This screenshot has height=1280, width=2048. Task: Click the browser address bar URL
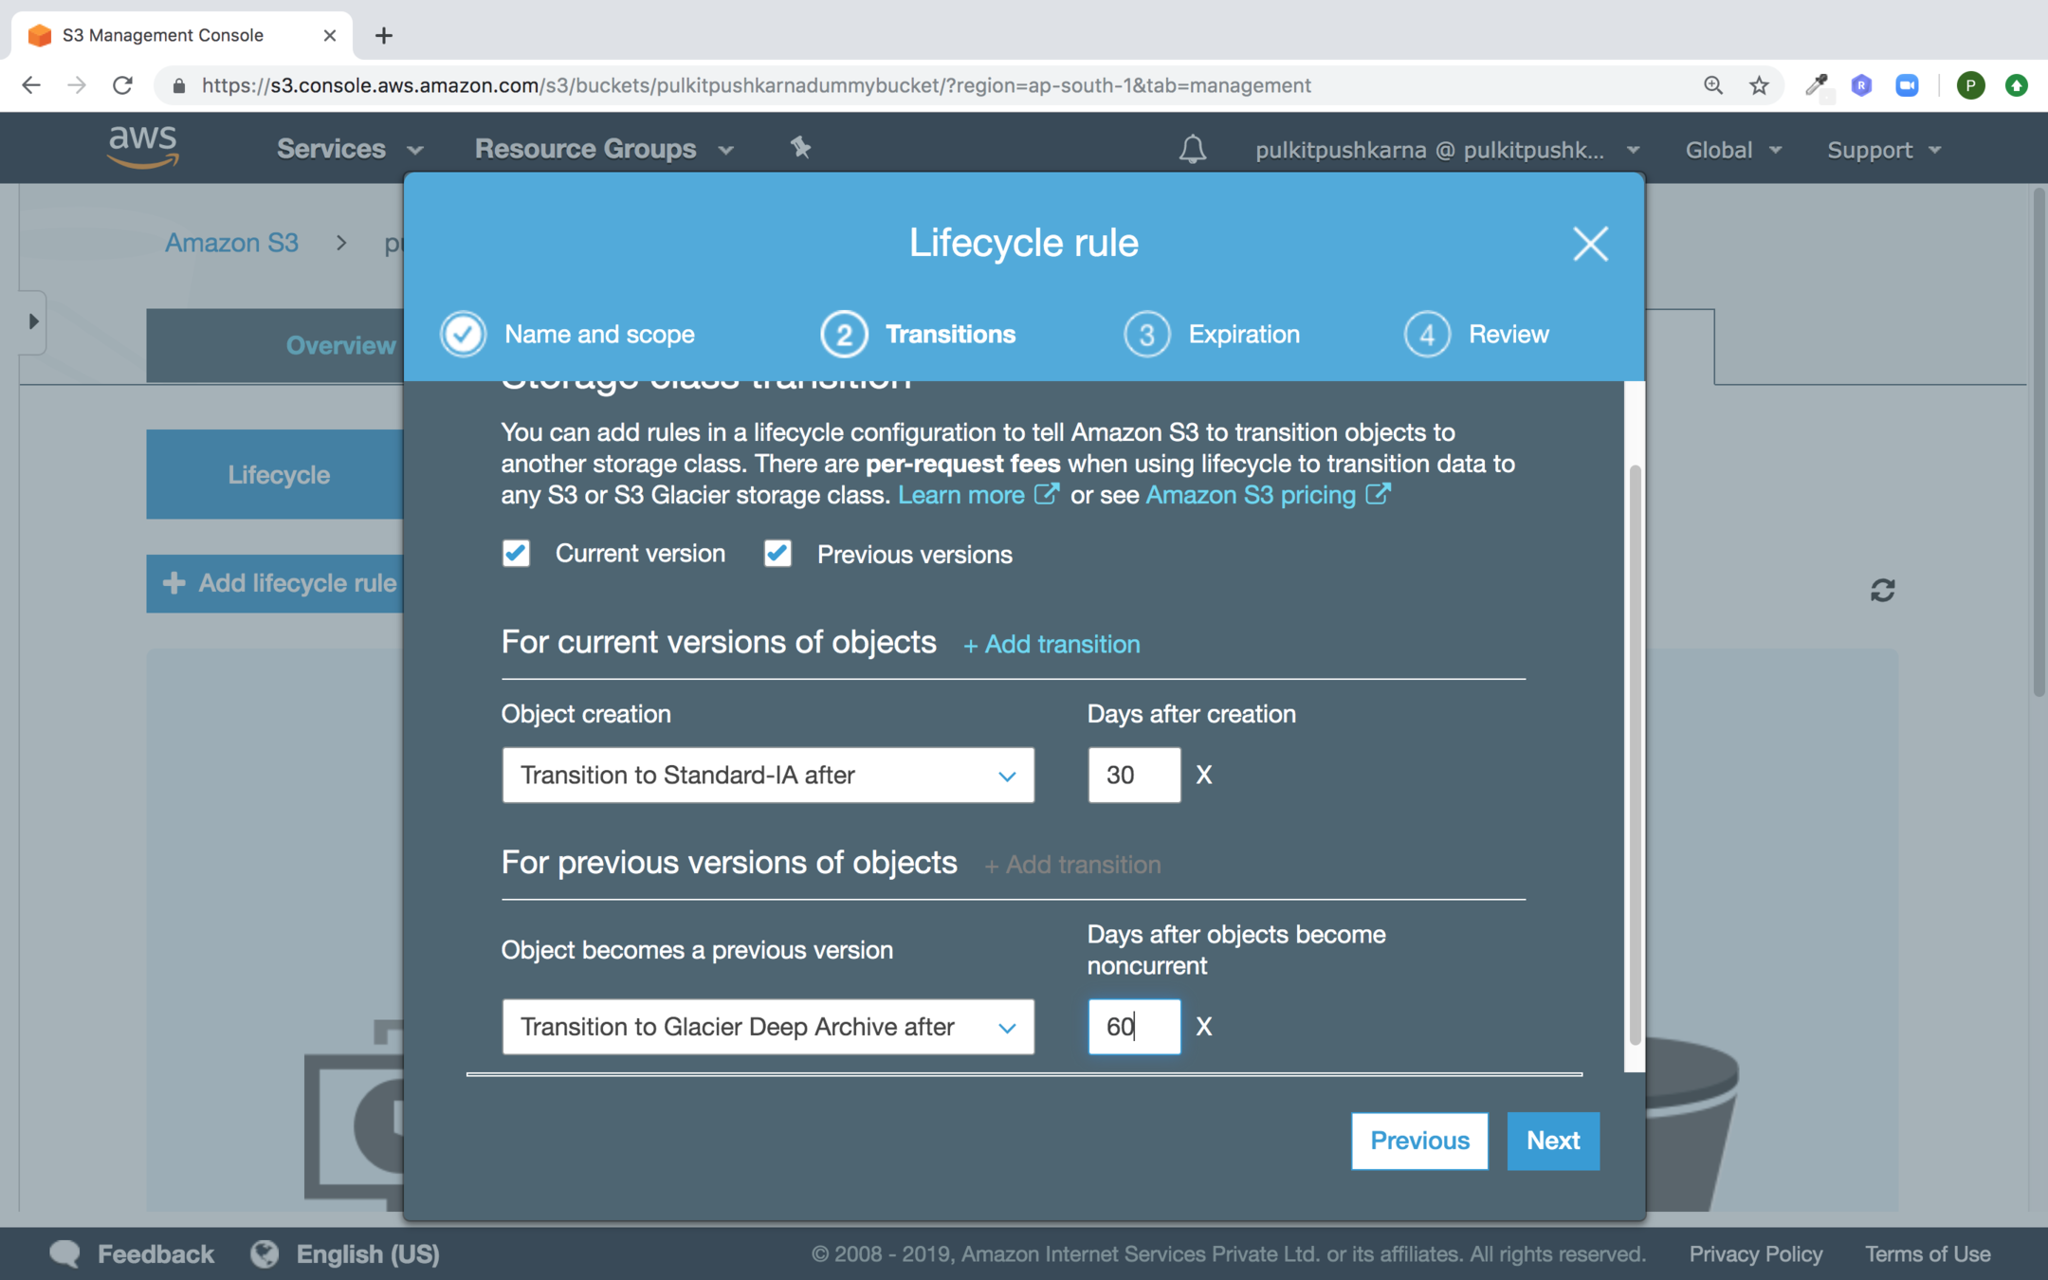tap(756, 85)
